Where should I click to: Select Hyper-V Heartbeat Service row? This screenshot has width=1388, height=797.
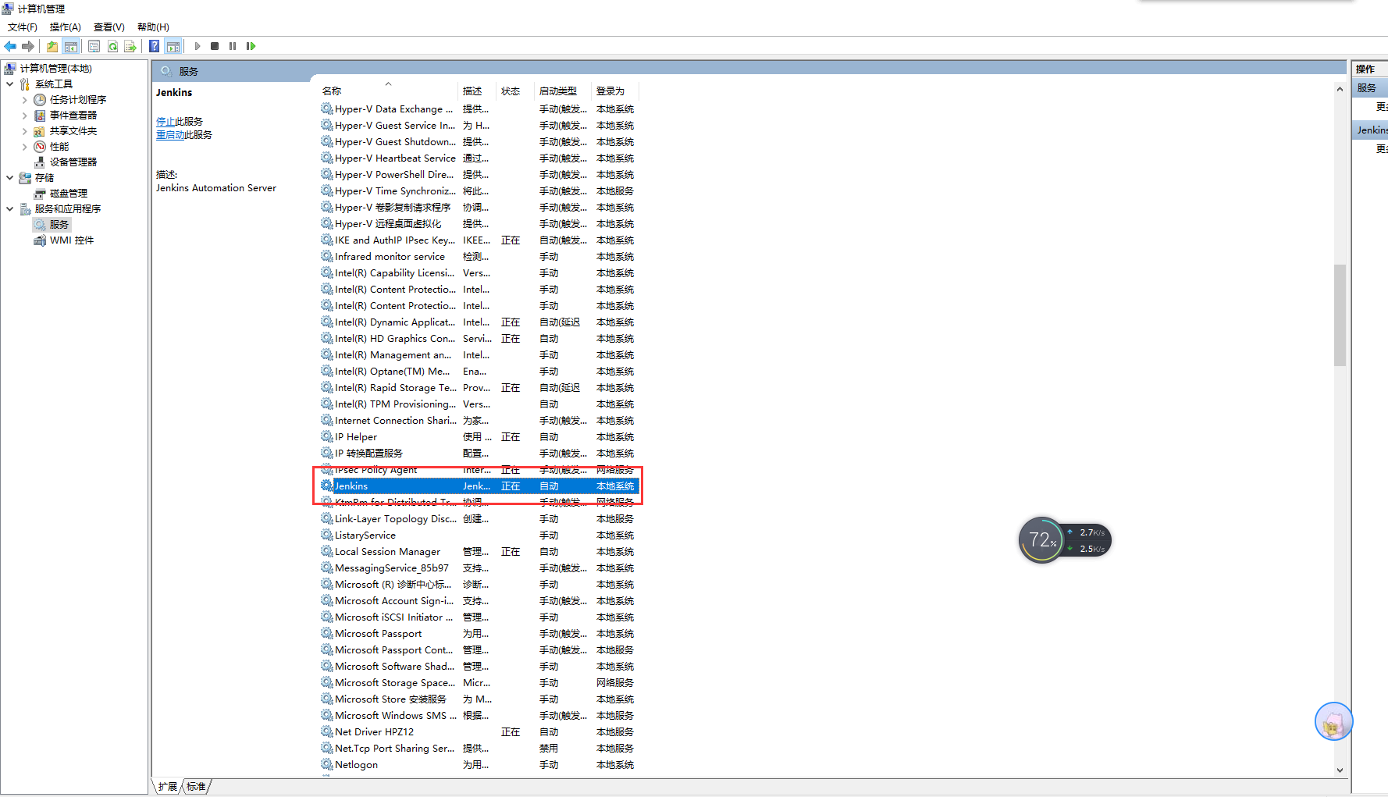point(479,158)
